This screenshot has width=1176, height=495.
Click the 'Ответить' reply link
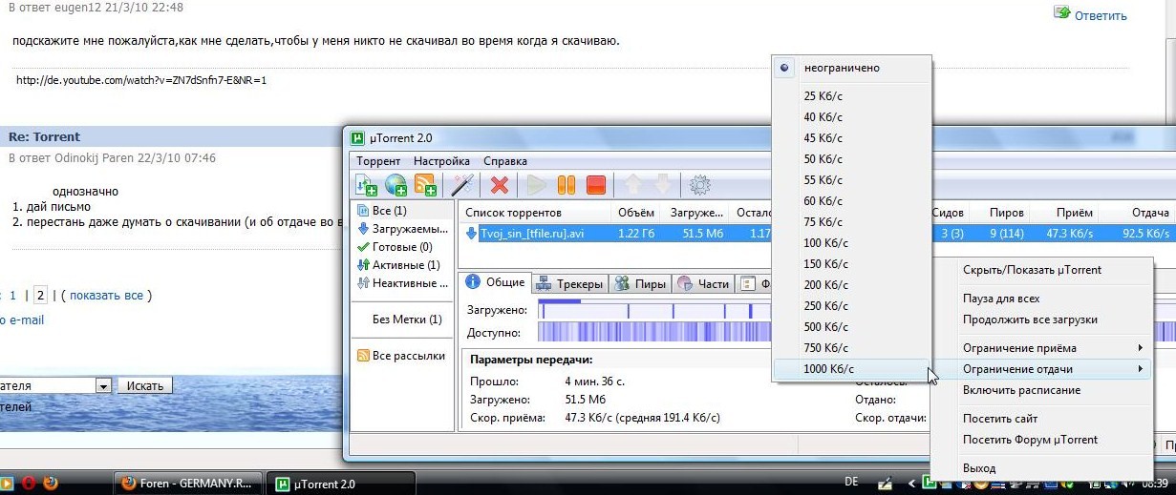1101,15
